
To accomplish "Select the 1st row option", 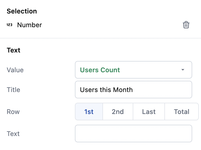I will (89, 112).
